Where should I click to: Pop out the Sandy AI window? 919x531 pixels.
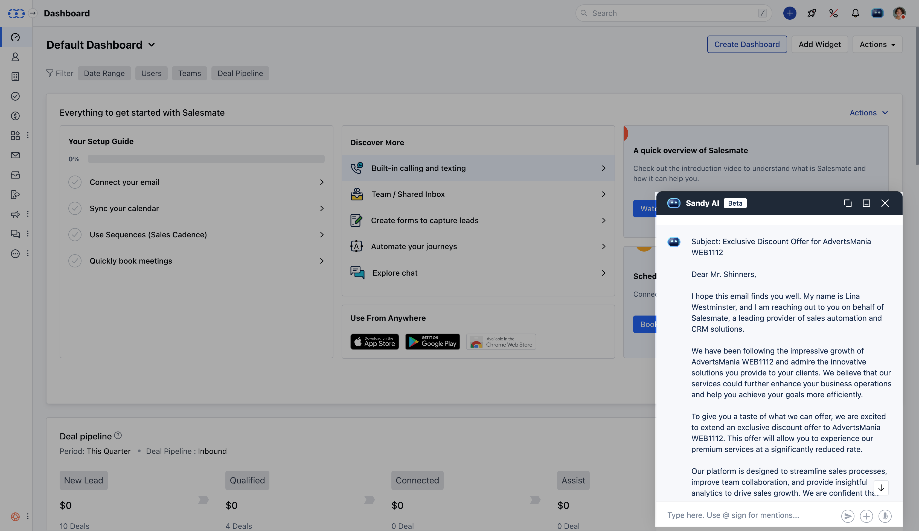[x=848, y=203]
